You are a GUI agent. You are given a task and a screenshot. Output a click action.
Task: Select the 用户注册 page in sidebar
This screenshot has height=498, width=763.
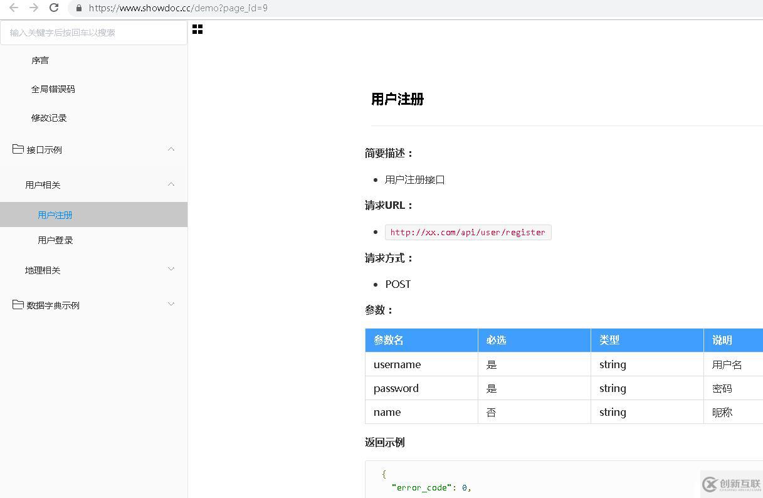[x=93, y=215]
